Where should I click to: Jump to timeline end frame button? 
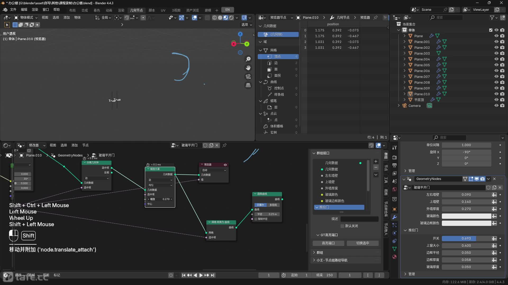[212, 275]
